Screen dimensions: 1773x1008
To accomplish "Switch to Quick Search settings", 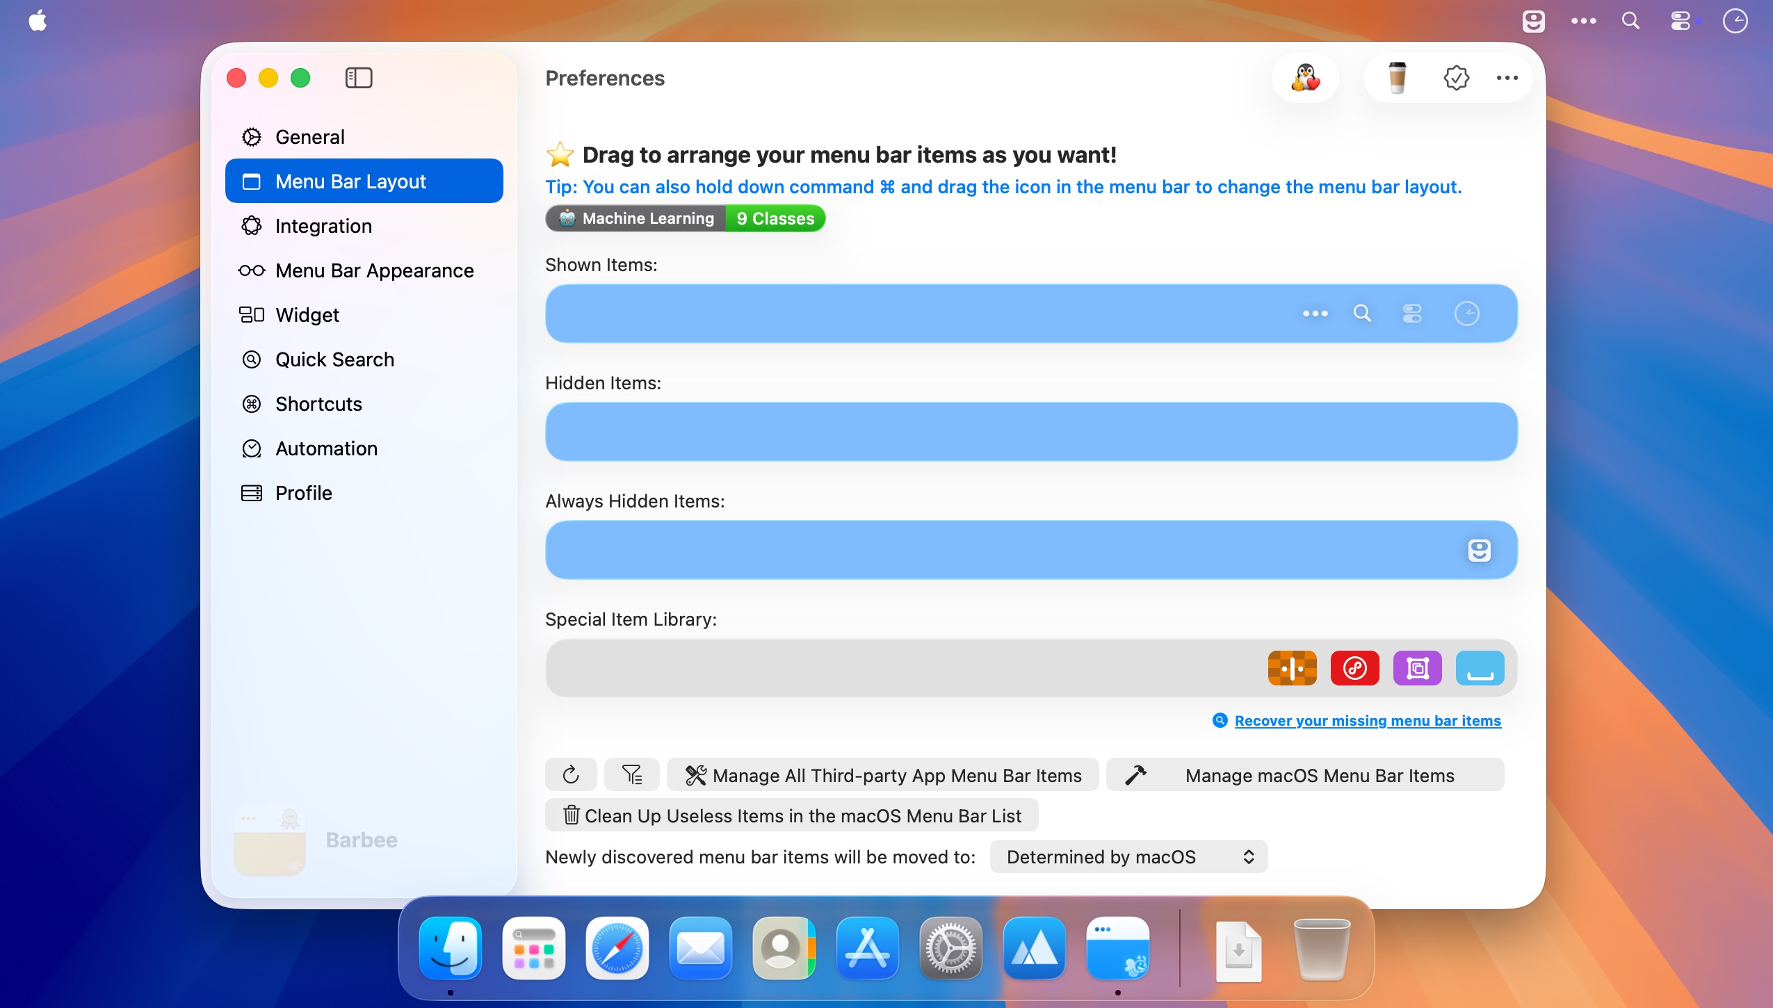I will tap(364, 359).
